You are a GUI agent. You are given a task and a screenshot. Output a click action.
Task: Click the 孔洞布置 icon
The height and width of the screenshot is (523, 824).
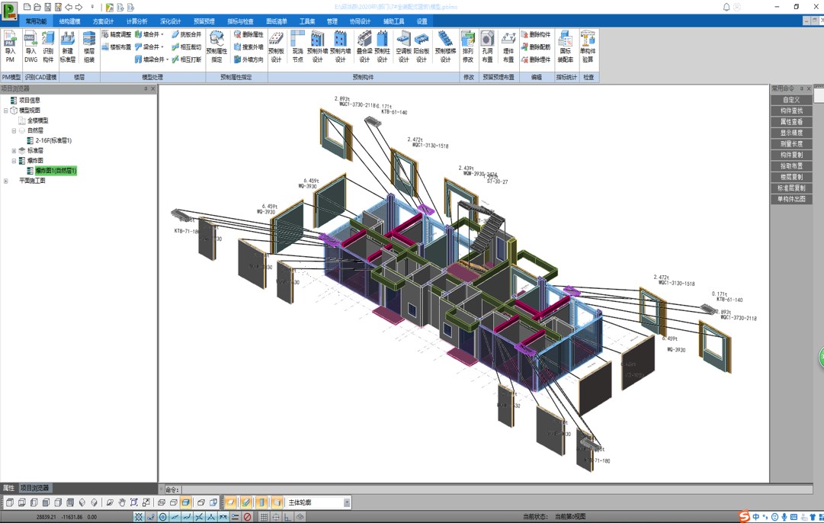(x=487, y=47)
